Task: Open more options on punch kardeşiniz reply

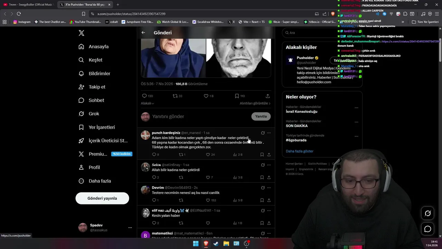Action: click(269, 133)
